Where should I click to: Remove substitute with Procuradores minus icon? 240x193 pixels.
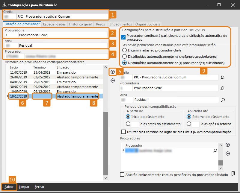point(228,154)
